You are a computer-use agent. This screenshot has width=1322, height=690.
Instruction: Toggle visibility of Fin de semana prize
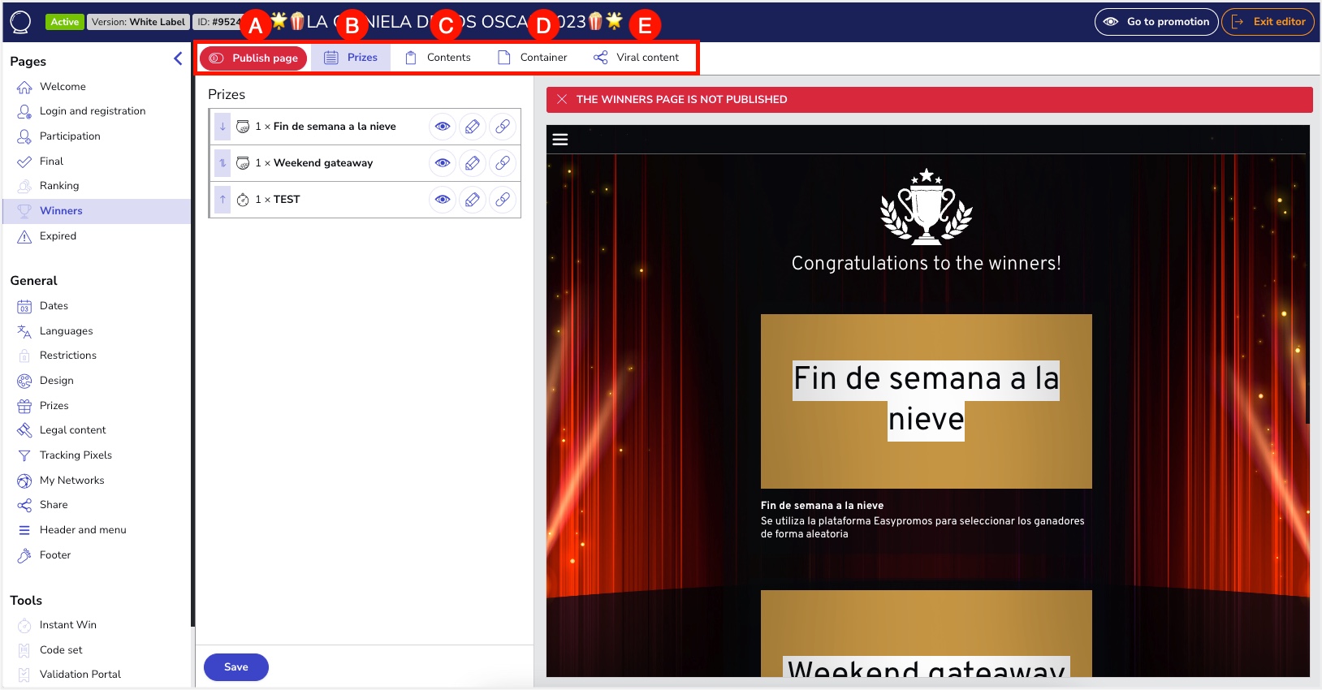coord(442,127)
